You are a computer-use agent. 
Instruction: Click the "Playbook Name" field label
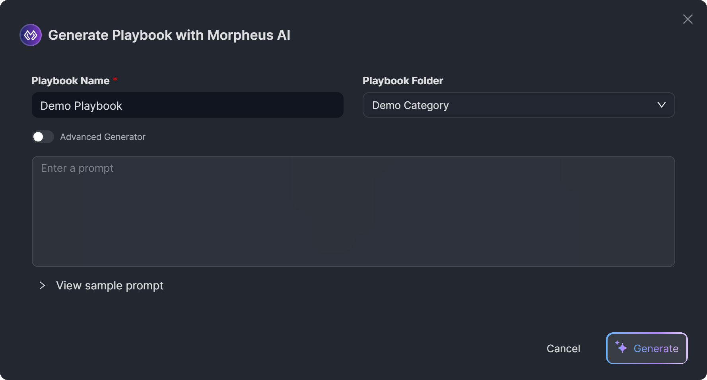pyautogui.click(x=70, y=81)
